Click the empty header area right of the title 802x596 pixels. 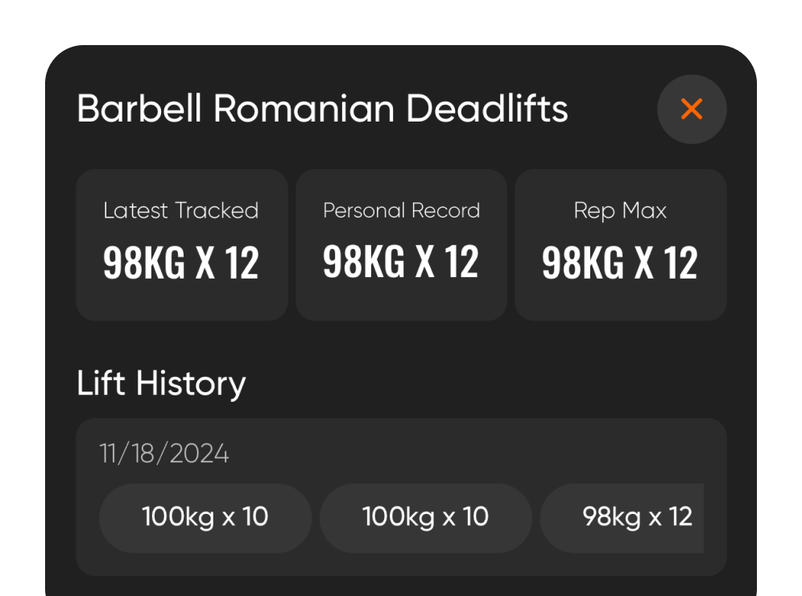612,110
